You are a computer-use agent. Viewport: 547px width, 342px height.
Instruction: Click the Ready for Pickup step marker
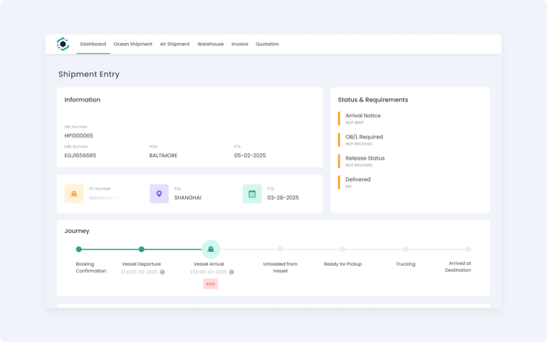click(343, 249)
